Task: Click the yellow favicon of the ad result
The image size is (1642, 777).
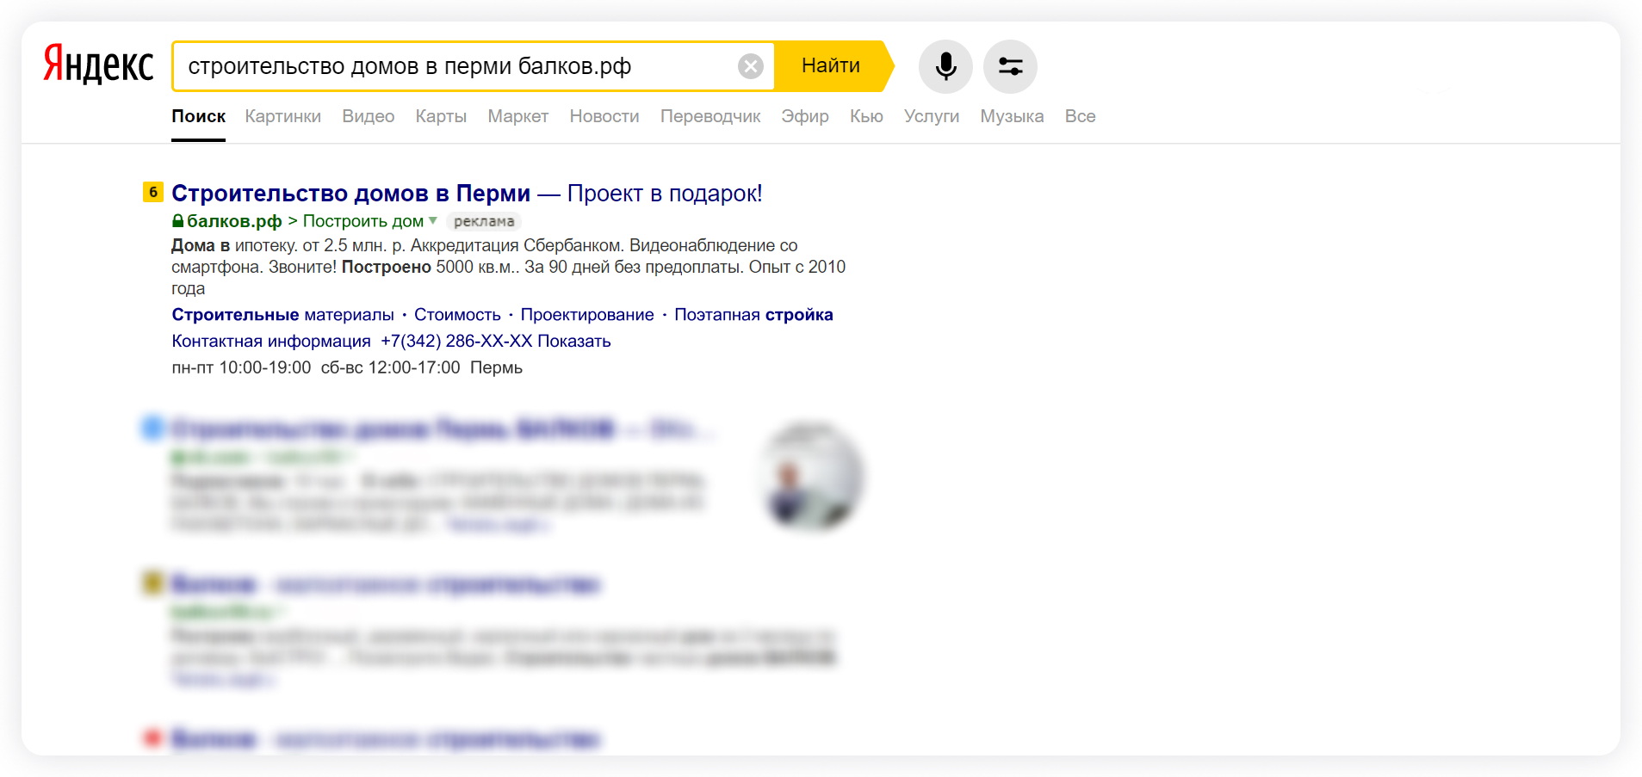Action: (152, 192)
